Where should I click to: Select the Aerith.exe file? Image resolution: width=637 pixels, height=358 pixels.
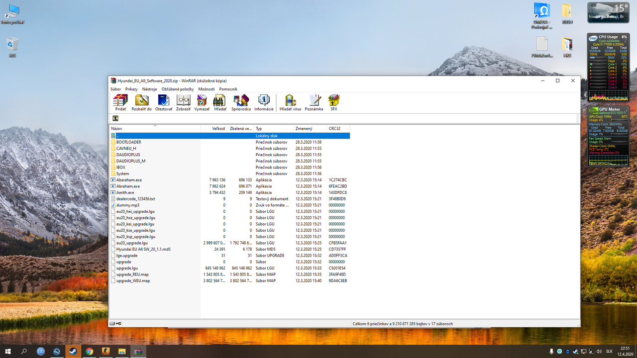click(229, 192)
